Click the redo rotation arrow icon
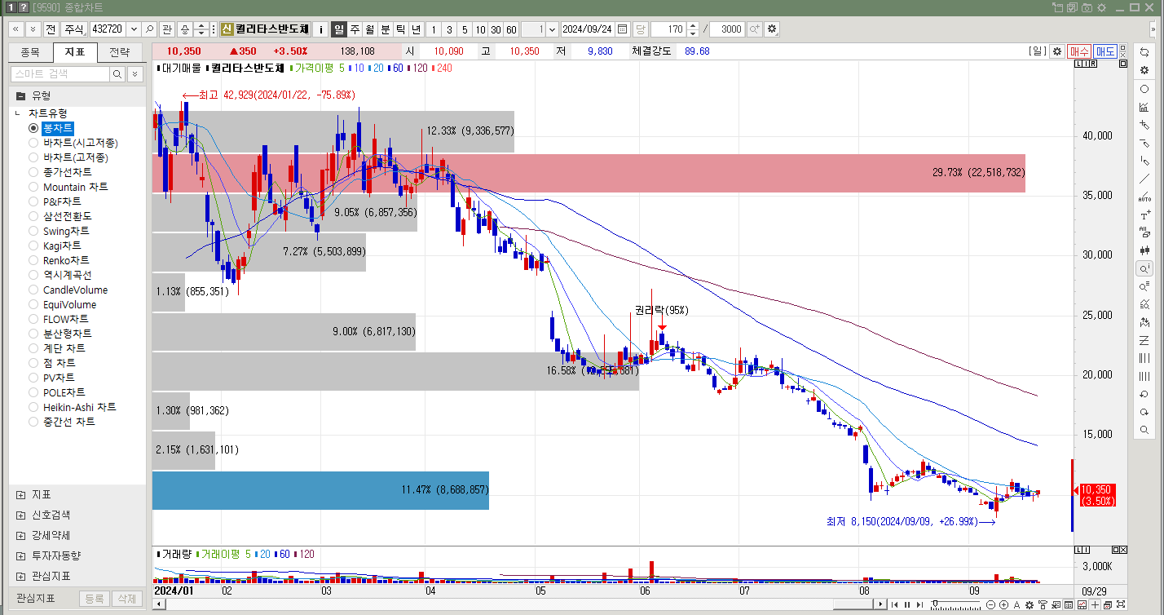 pos(1144,412)
